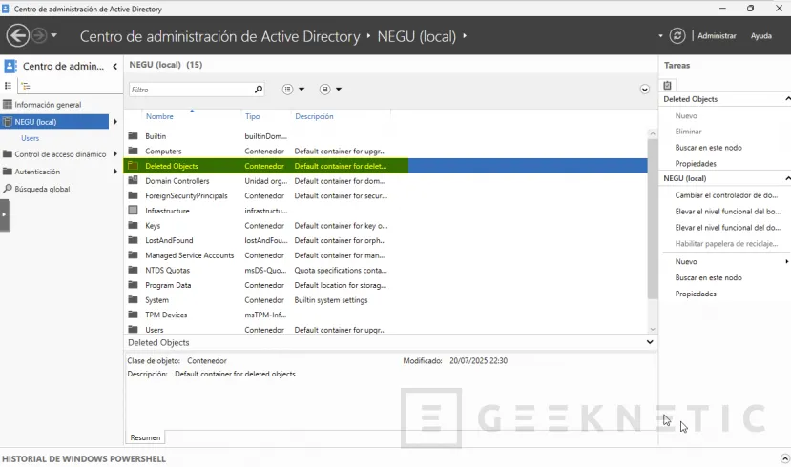Focus the Filtro search field
791x467 pixels.
[x=191, y=90]
